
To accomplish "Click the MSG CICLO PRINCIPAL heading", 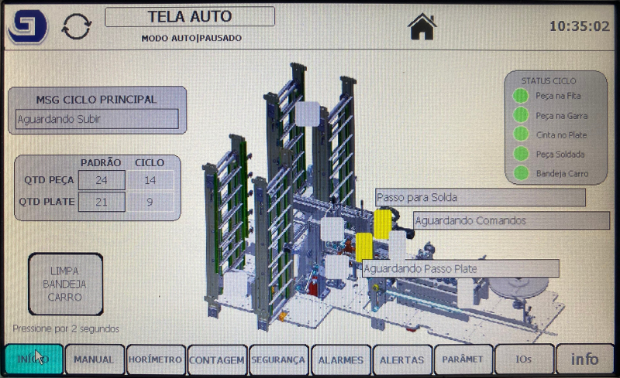I will tap(96, 99).
